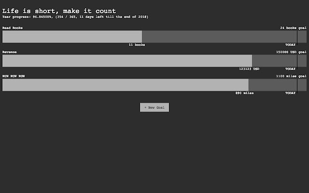
Task: Select the Revenue goal title
Action: (x=10, y=52)
